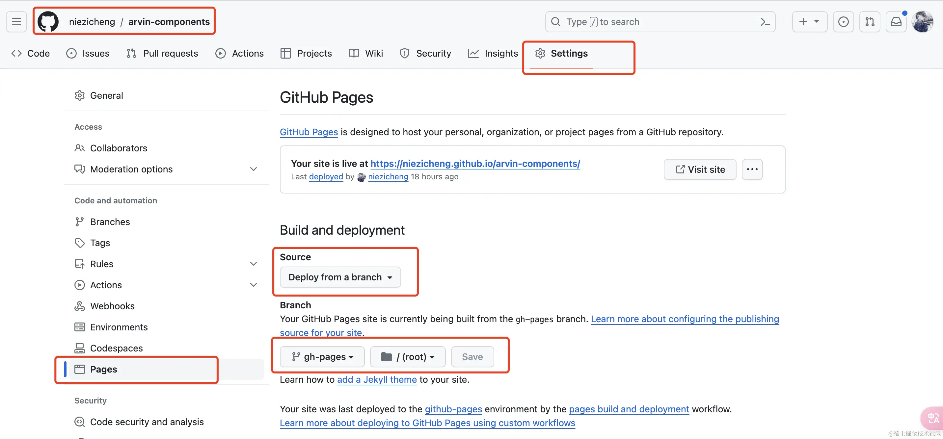Image resolution: width=943 pixels, height=439 pixels.
Task: Open the notifications inbox icon
Action: (896, 22)
